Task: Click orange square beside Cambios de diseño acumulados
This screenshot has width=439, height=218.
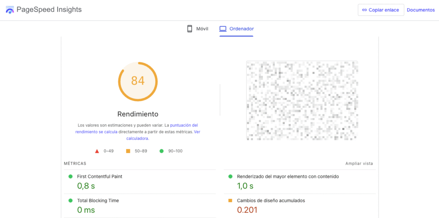Action: 230,200
